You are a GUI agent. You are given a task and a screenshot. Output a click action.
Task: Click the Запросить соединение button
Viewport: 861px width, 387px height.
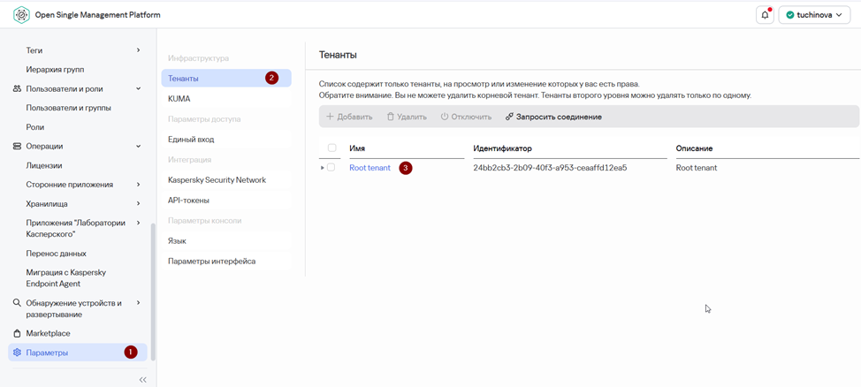(553, 117)
